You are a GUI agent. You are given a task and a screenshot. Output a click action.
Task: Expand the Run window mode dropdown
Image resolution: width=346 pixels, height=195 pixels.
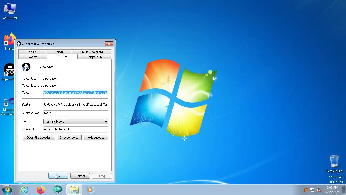(76, 122)
